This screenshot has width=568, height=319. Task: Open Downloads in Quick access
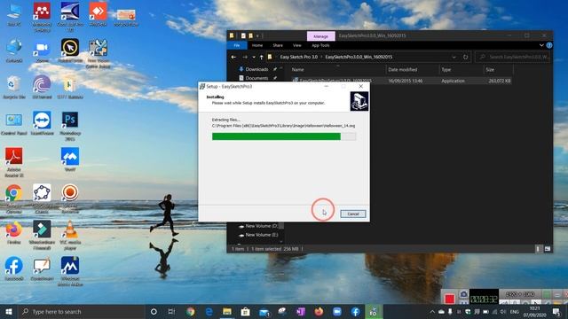pyautogui.click(x=256, y=69)
